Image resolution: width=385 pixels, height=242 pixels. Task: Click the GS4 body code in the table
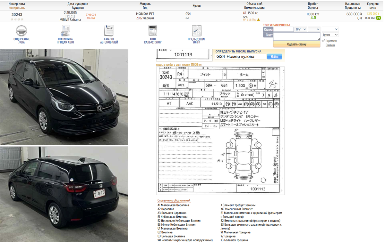(188, 14)
